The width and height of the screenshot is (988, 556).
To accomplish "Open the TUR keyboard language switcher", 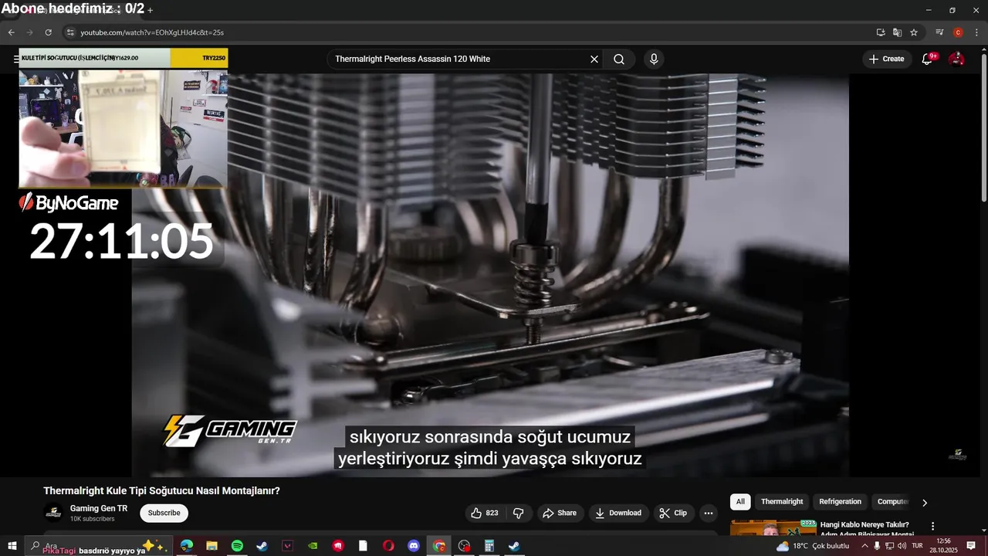I will pyautogui.click(x=918, y=546).
